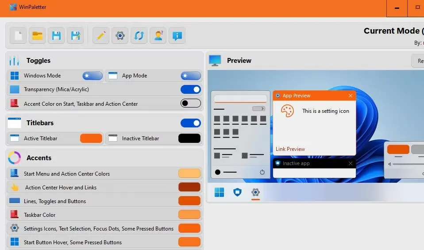This screenshot has height=250, width=424.
Task: Click the Toggles section sliders icon
Action: pos(14,61)
